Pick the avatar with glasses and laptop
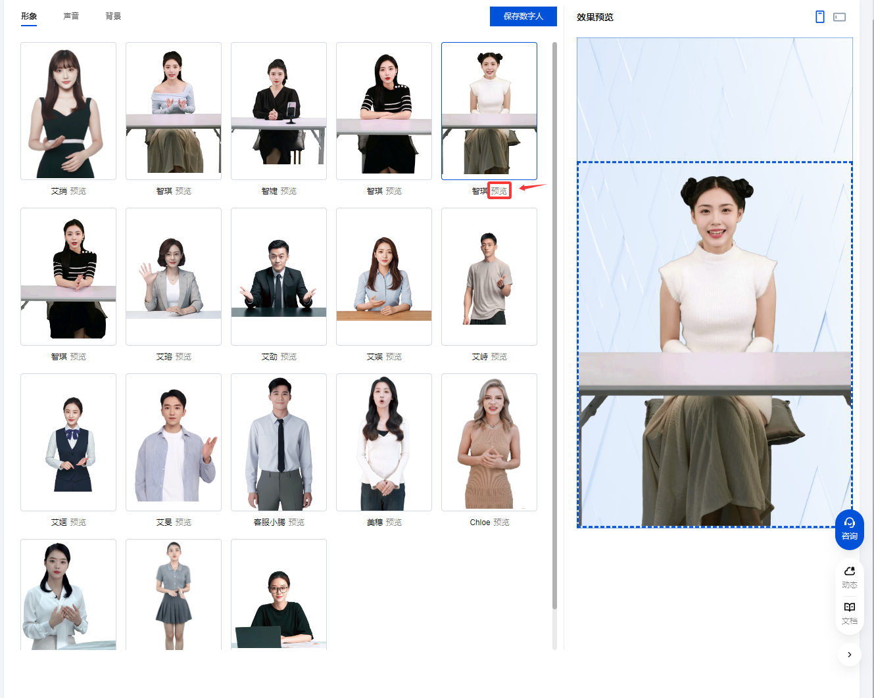 pos(279,595)
